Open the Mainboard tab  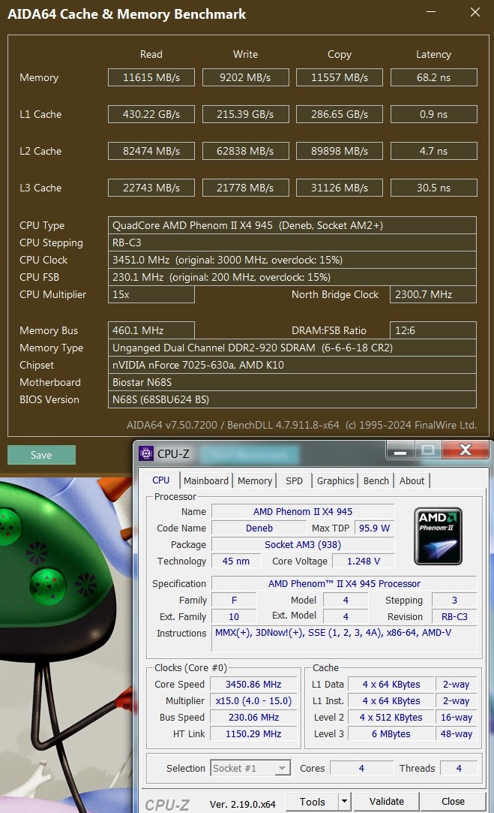[x=205, y=480]
